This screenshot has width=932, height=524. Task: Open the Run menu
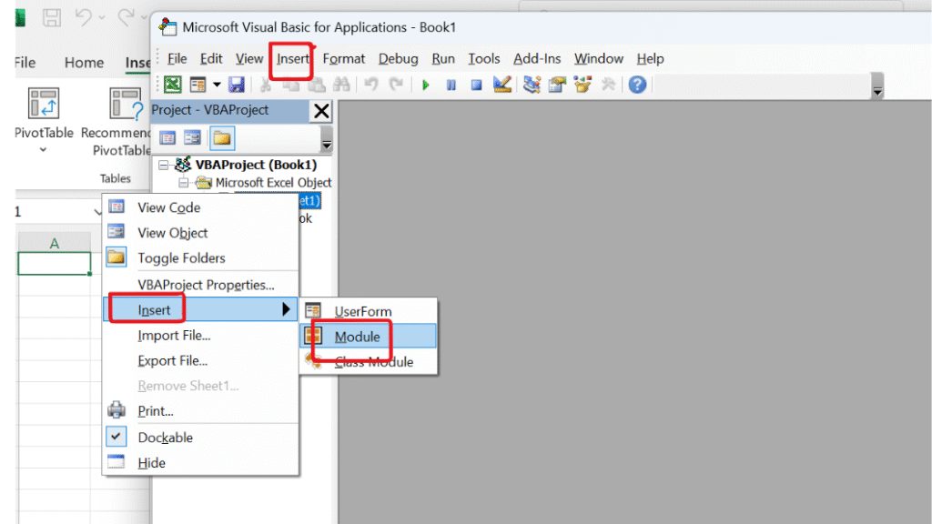click(x=443, y=59)
